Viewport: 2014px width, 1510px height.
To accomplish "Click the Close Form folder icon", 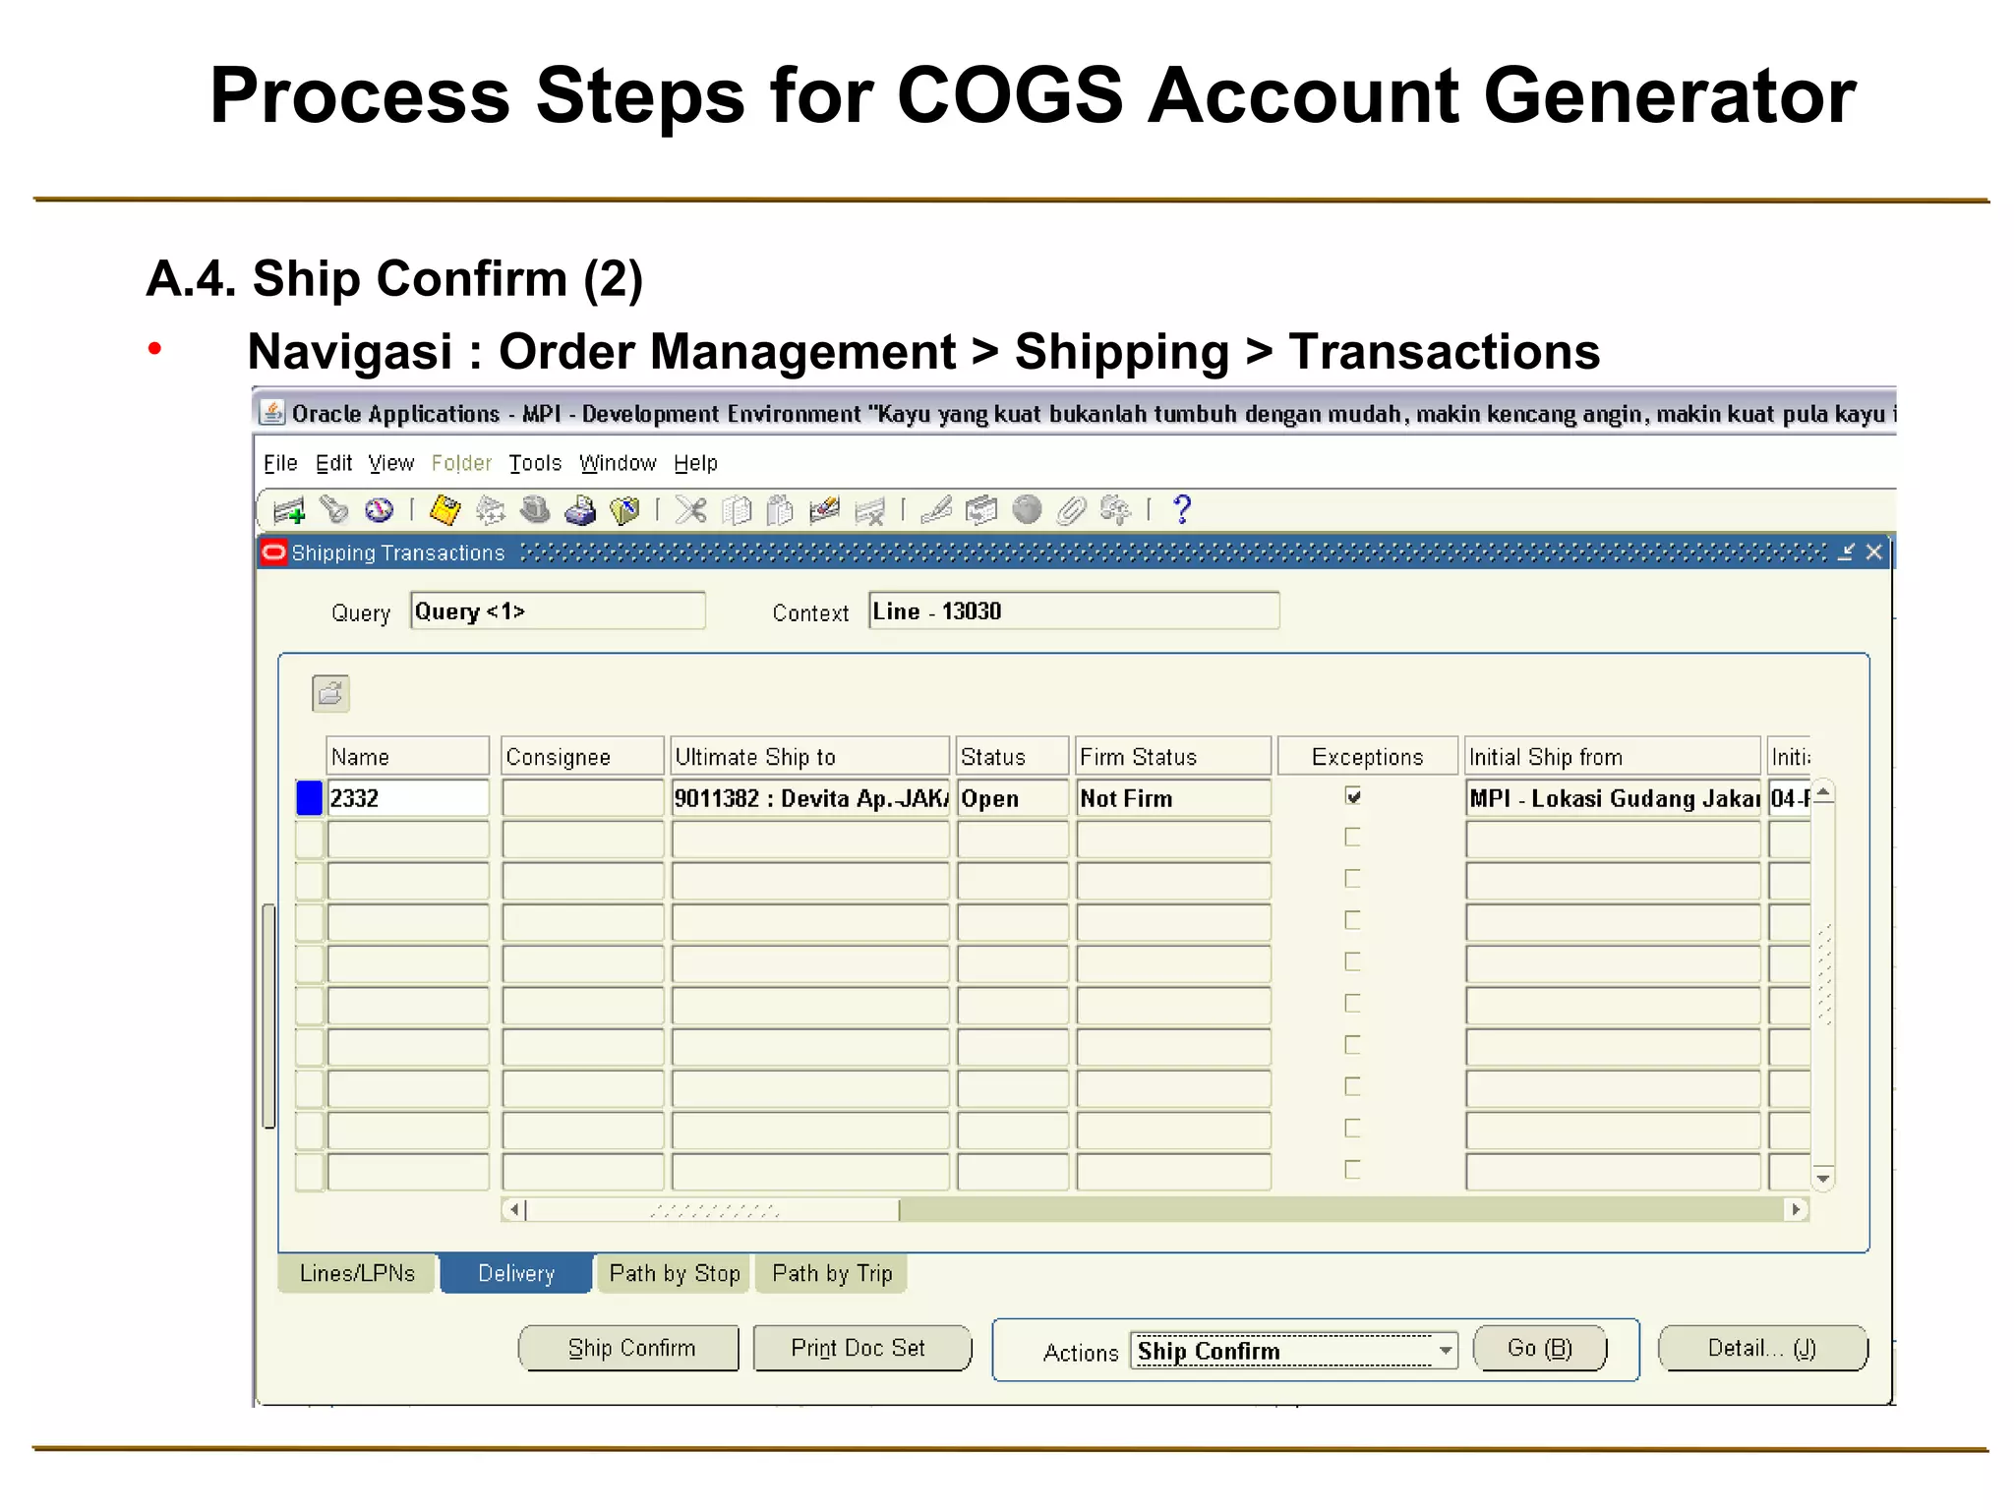I will [x=624, y=509].
